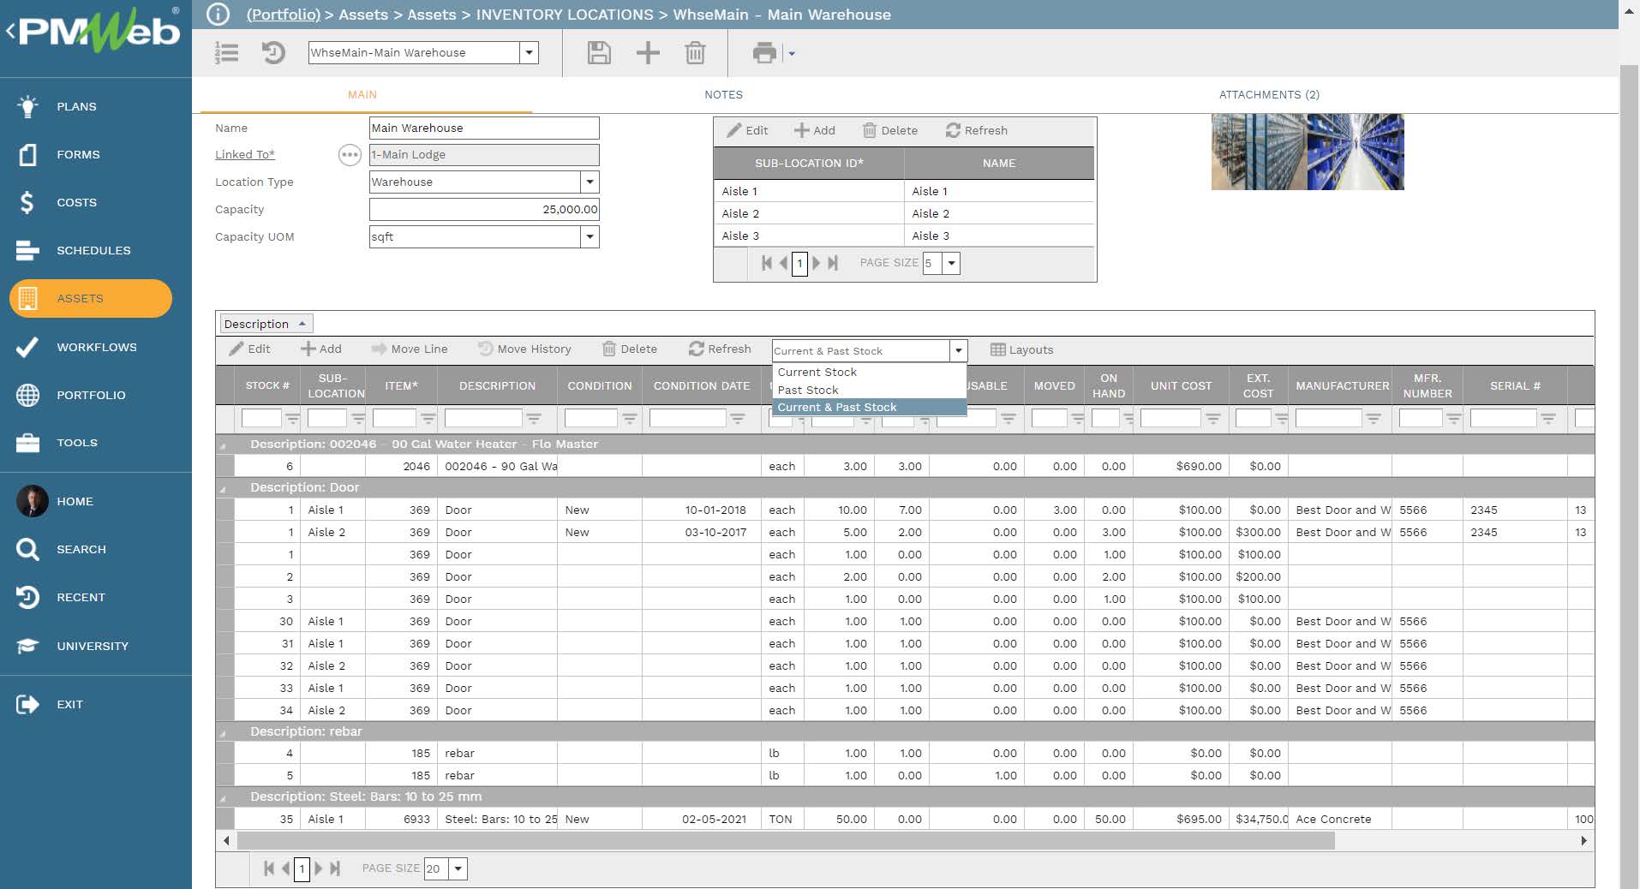Switch to the Notes tab
The image size is (1640, 889).
(723, 95)
